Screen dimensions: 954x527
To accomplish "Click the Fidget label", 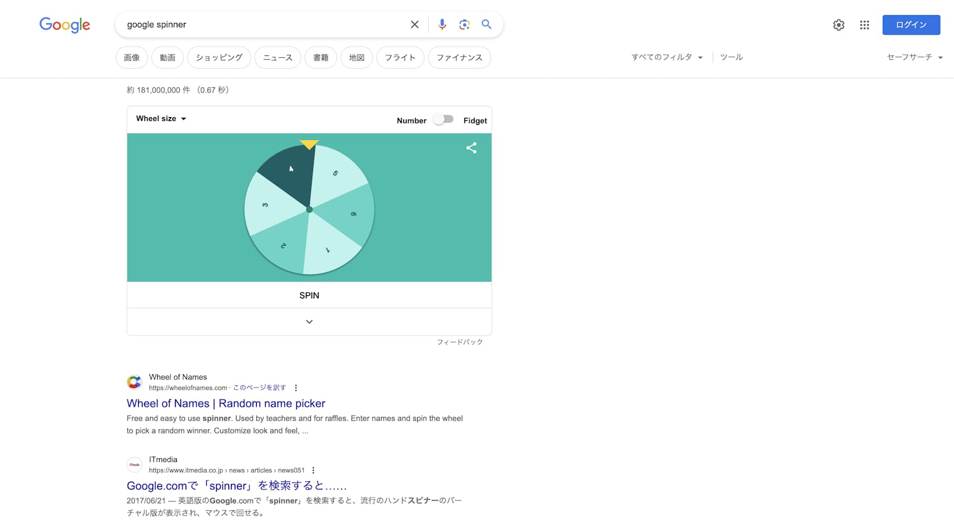I will (475, 120).
